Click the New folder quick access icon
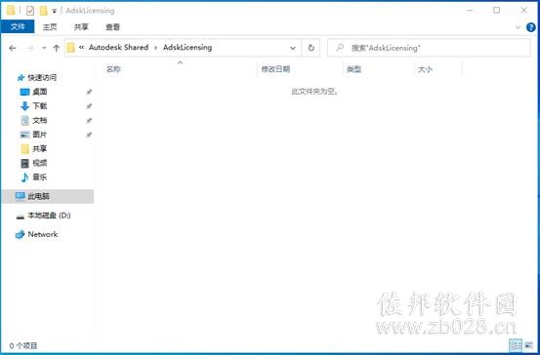540x355 pixels. pos(43,11)
